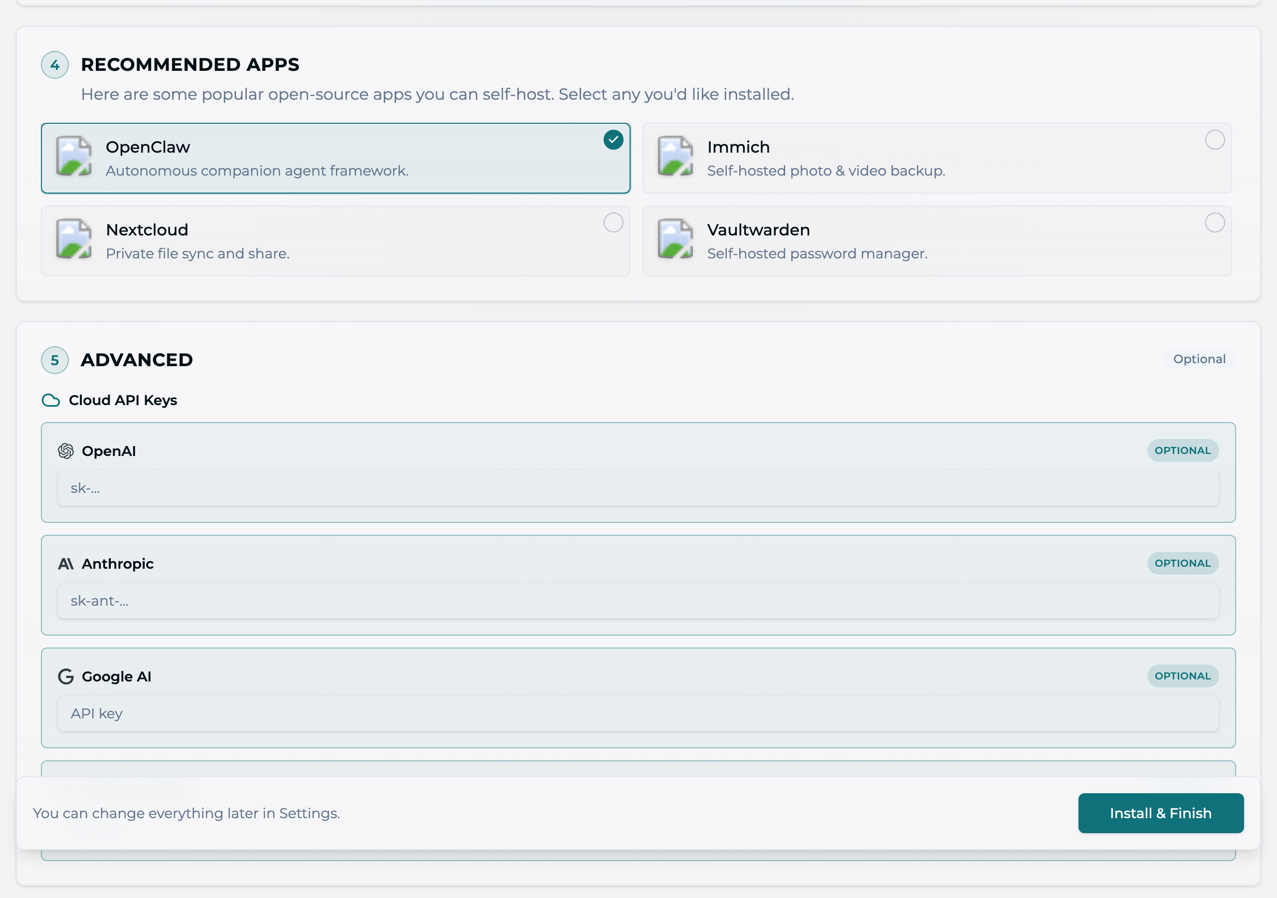
Task: Focus the OpenAI sk-... key field
Action: click(638, 488)
